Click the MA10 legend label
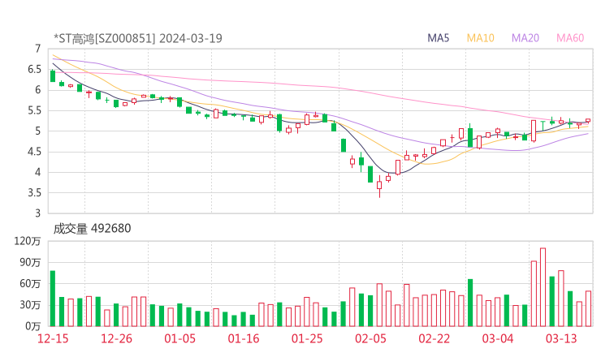The image size is (601, 357). click(480, 38)
